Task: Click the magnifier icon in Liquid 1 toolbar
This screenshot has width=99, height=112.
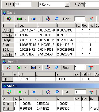Action: [x=56, y=67]
